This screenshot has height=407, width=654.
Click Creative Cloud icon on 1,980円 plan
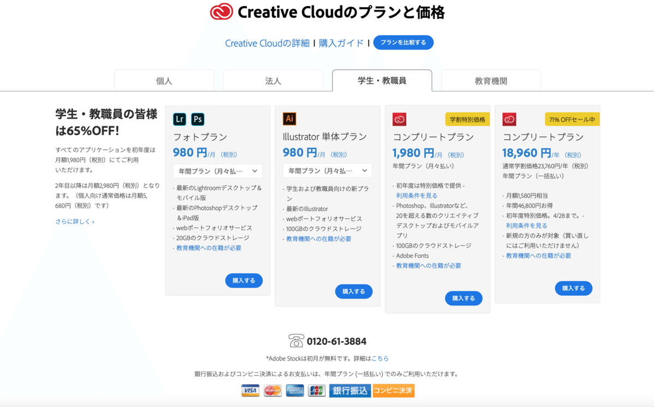[x=399, y=119]
